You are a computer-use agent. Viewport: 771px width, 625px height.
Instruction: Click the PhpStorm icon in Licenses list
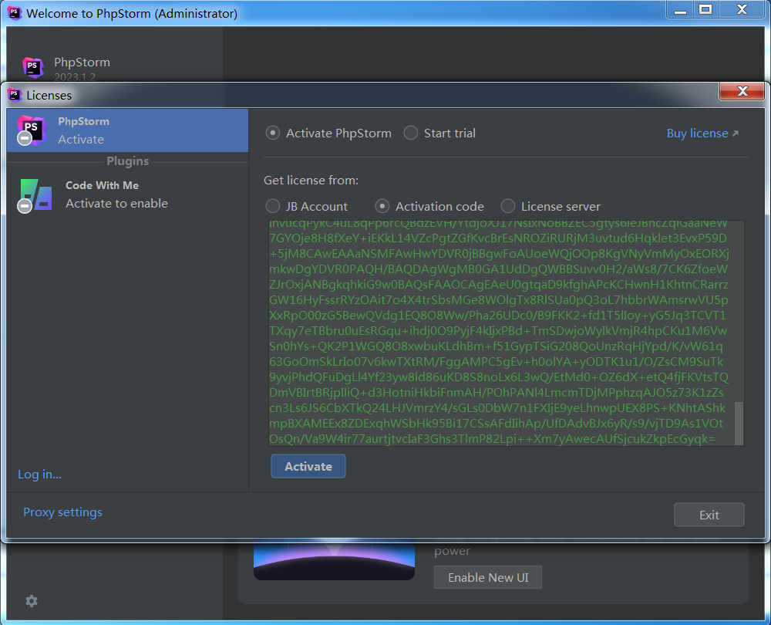click(x=32, y=130)
